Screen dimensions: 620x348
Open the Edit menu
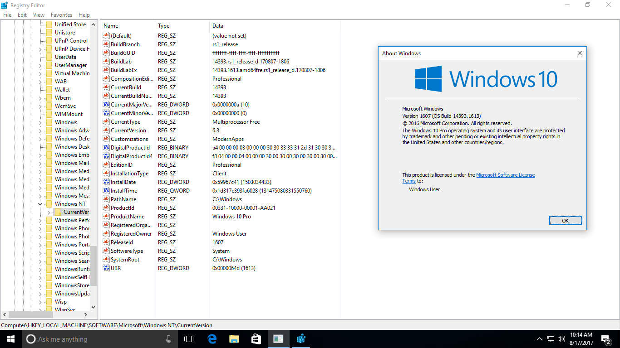(x=22, y=15)
